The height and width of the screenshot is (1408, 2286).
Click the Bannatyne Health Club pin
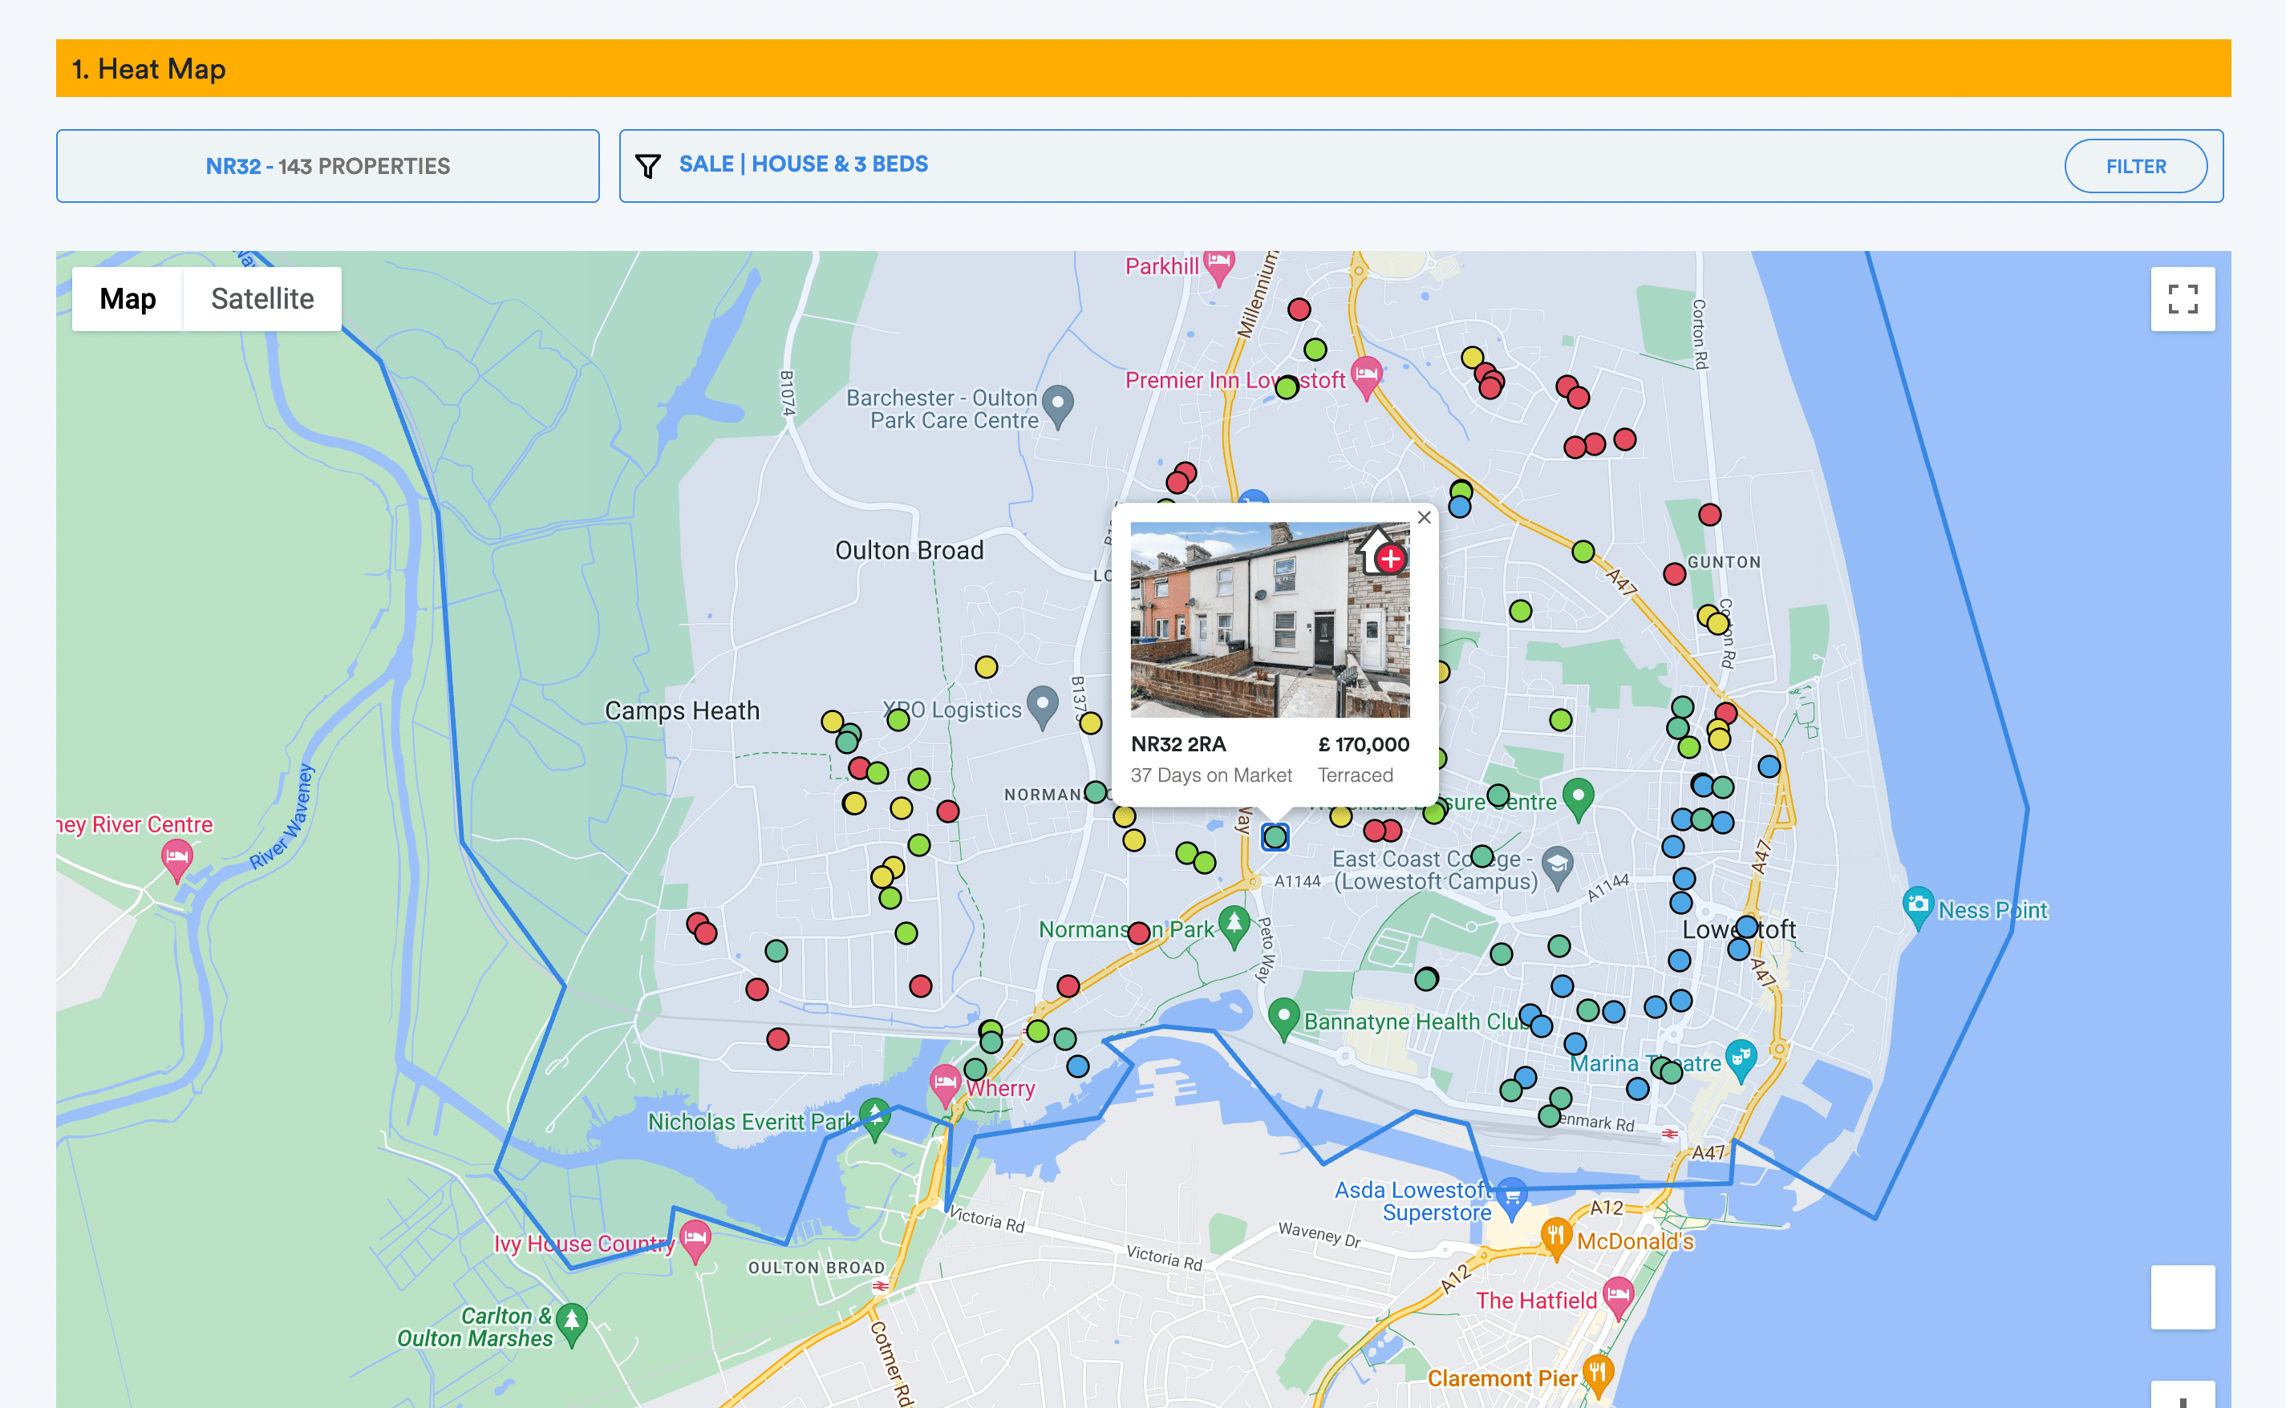point(1283,1015)
